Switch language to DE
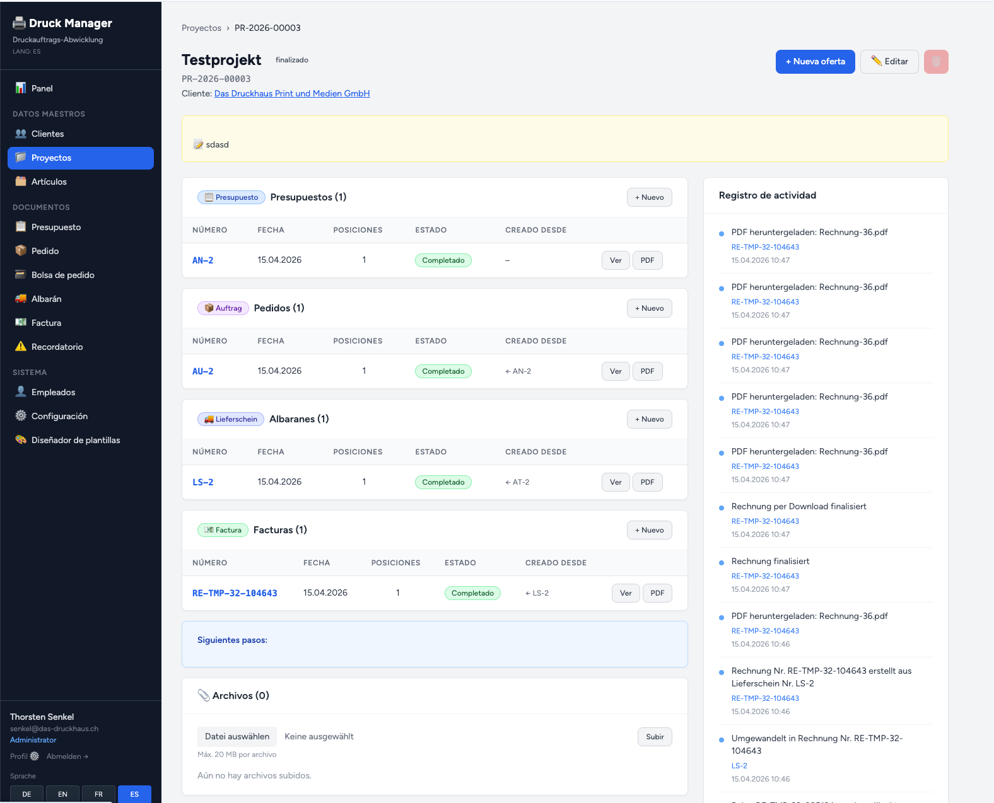Screen dimensions: 994x803 tap(26, 794)
